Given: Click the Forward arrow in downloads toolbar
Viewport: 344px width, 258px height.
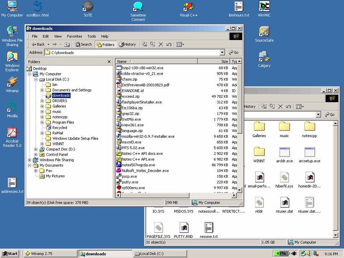Looking at the screenshot, I should (x=54, y=44).
